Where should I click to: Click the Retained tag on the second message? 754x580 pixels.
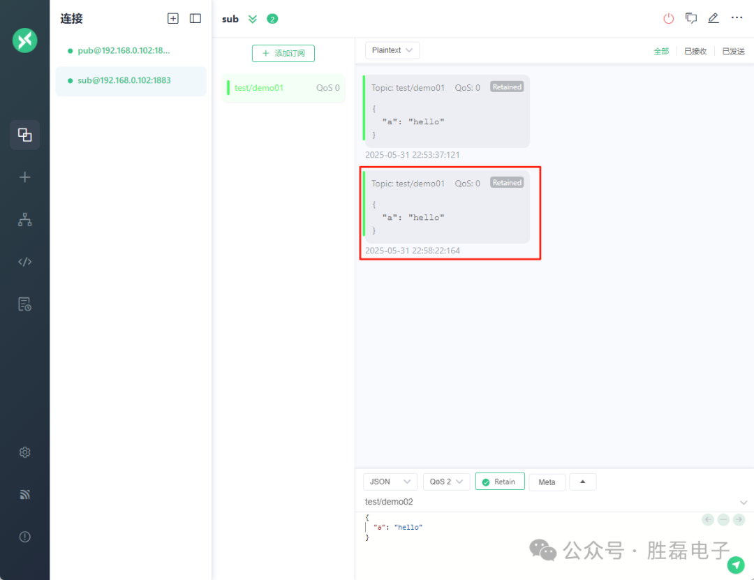click(x=507, y=183)
